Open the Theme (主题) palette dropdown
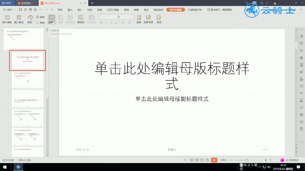 click(30, 19)
